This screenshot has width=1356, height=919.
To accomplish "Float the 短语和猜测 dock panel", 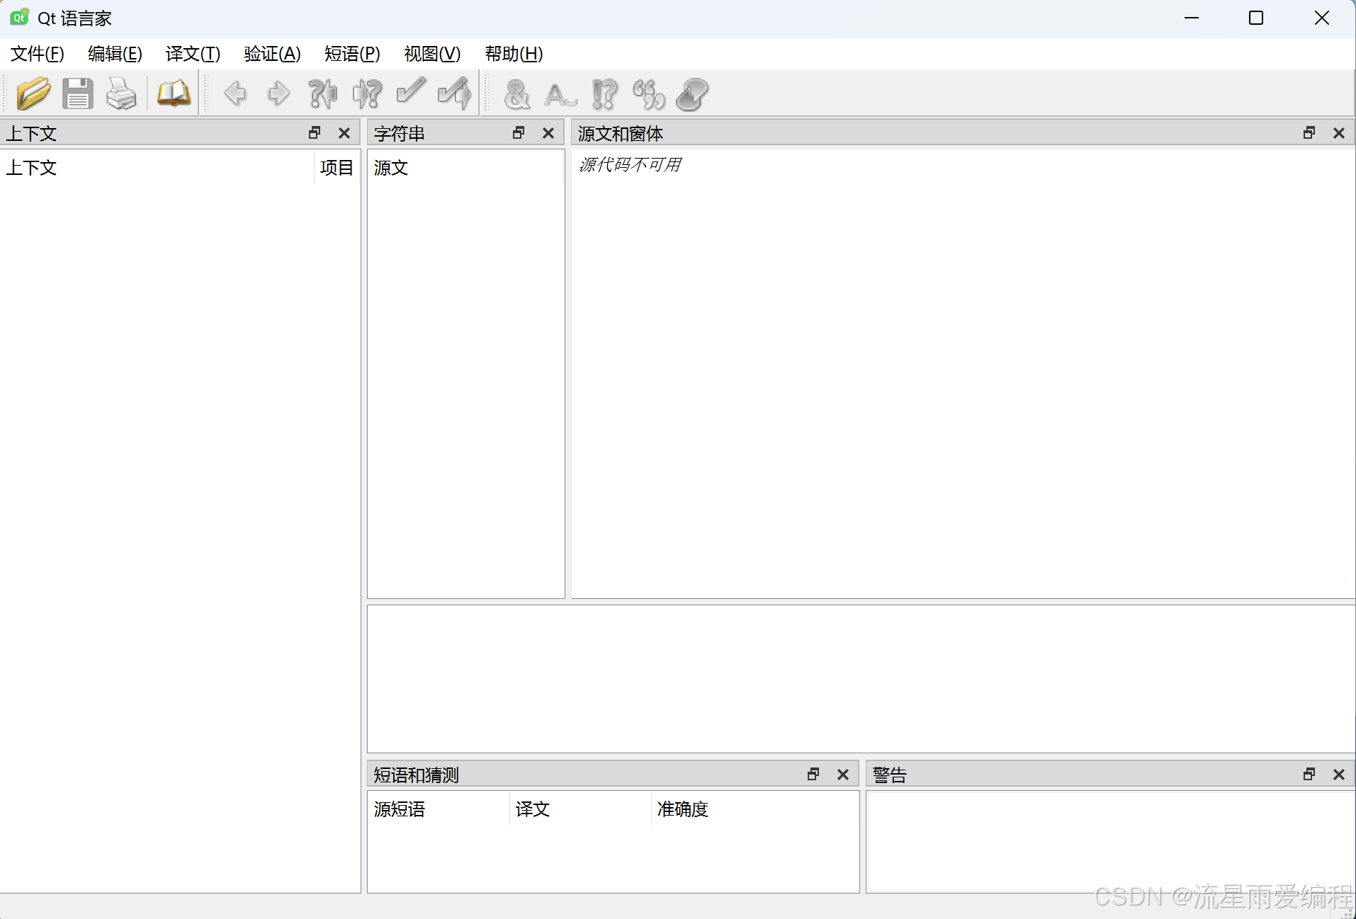I will click(x=813, y=774).
